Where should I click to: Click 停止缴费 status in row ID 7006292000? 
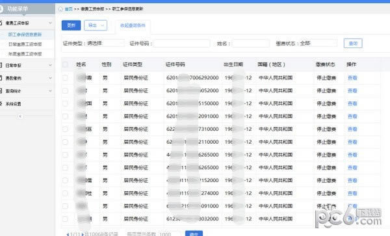pyautogui.click(x=326, y=78)
